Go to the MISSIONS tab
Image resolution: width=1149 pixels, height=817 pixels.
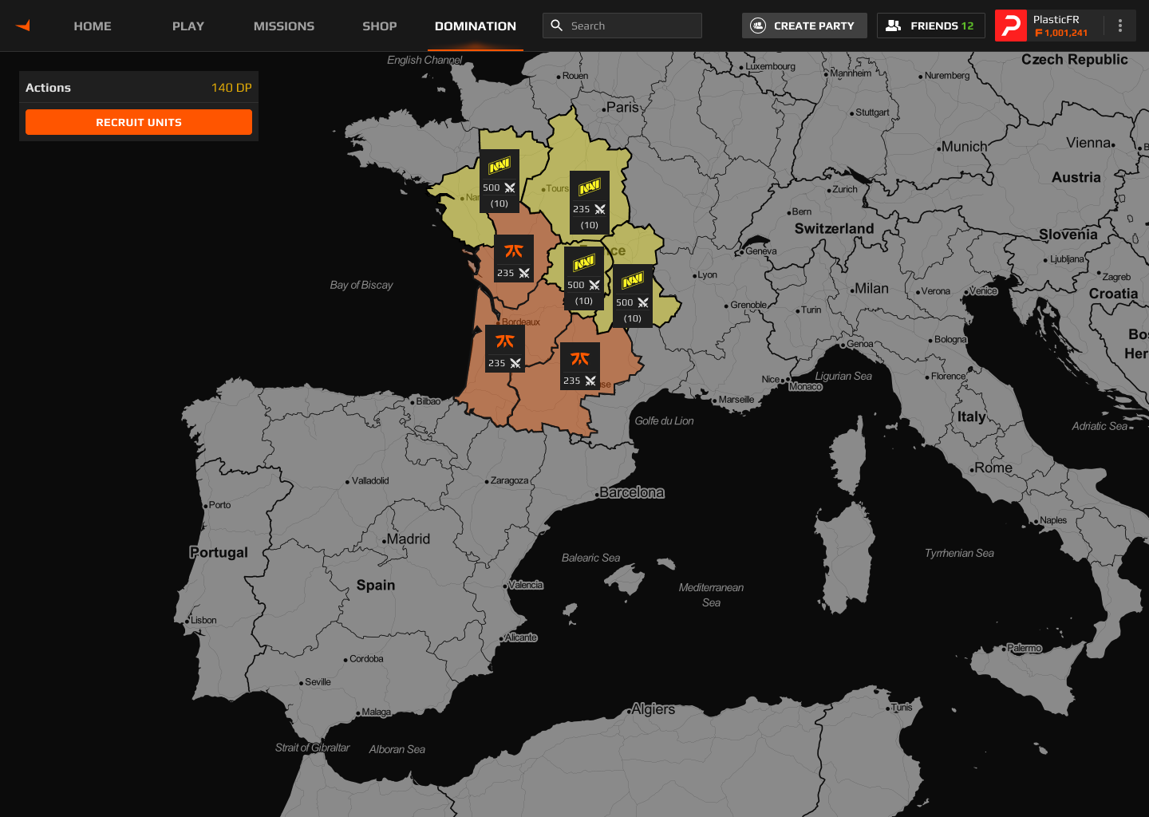[284, 26]
